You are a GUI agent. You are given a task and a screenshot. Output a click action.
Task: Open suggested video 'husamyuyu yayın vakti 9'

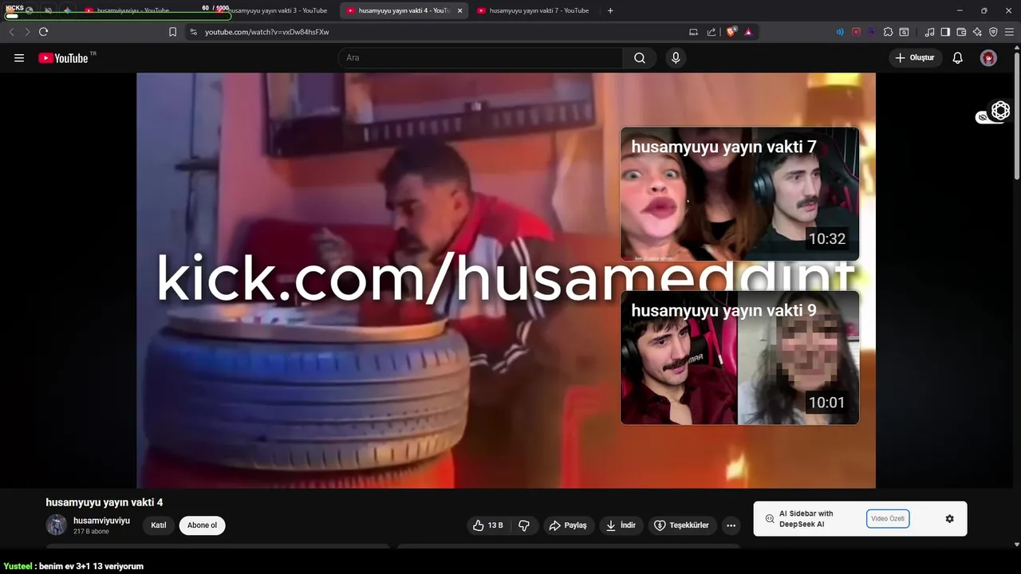click(739, 357)
